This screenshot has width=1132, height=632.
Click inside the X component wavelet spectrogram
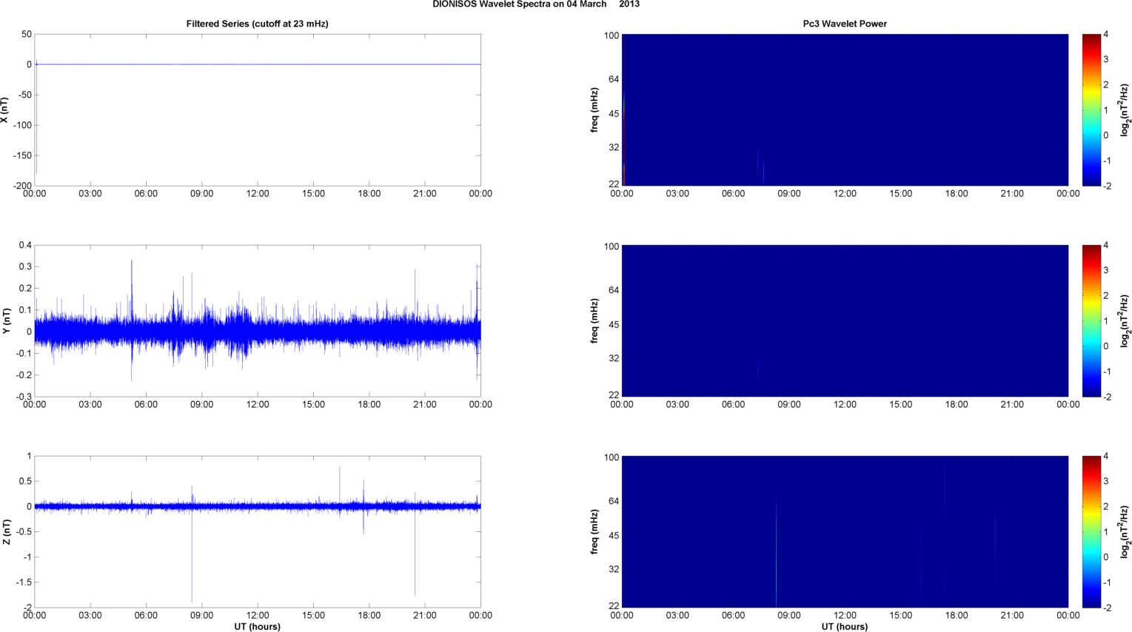click(845, 110)
